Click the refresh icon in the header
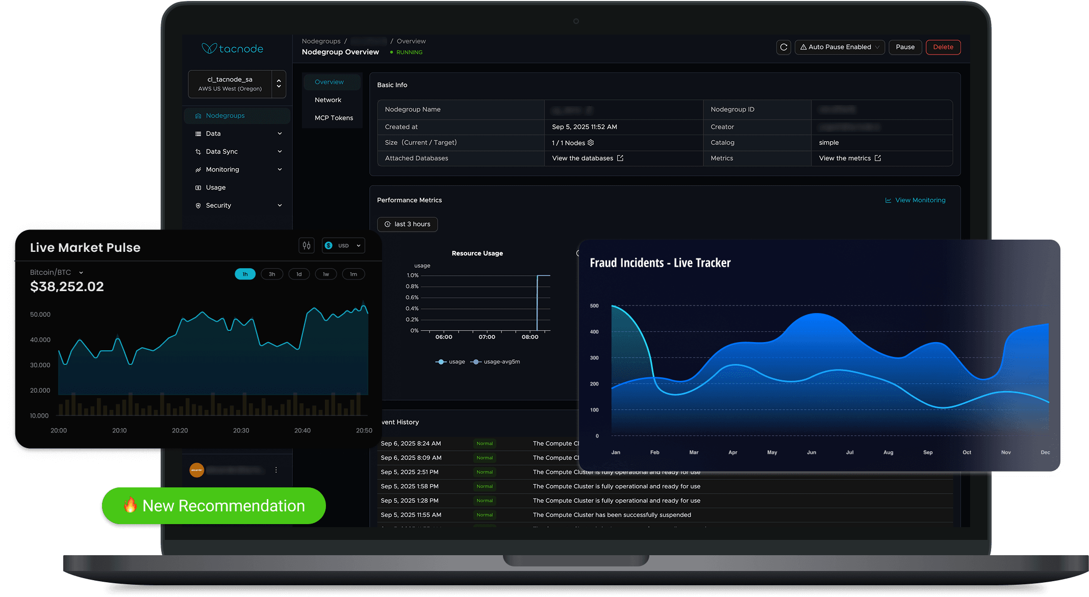Viewport: 1089px width, 597px height. point(783,47)
